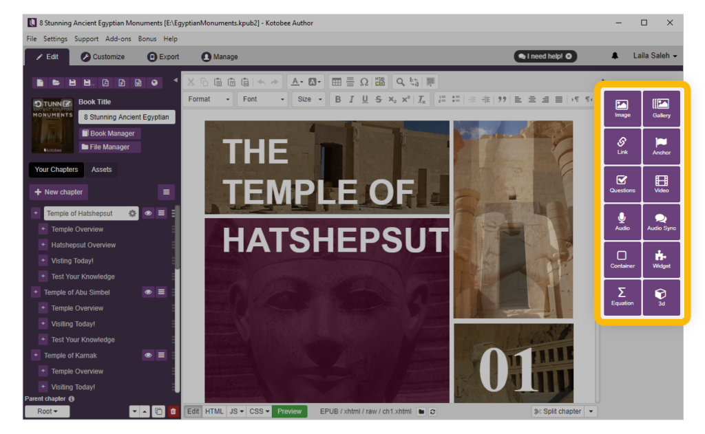Viewport: 705px width, 434px height.
Task: Open the text color picker
Action: [x=297, y=82]
